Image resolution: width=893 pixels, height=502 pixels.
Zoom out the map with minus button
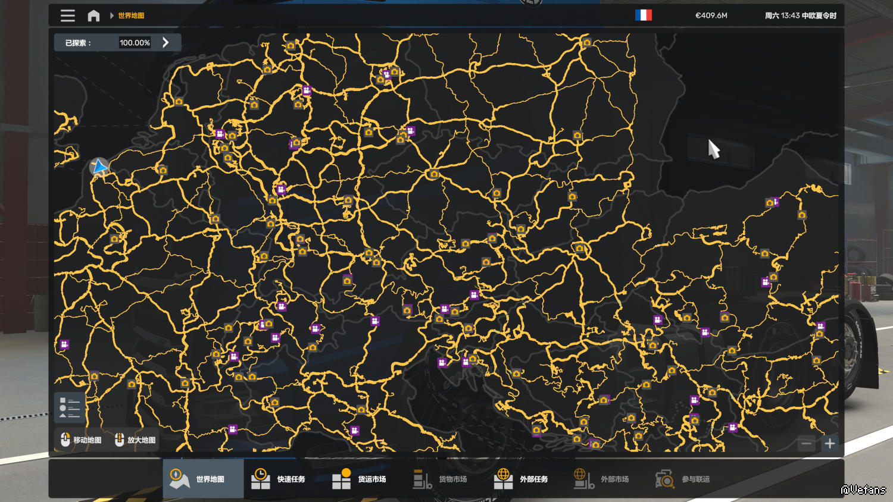click(x=807, y=443)
